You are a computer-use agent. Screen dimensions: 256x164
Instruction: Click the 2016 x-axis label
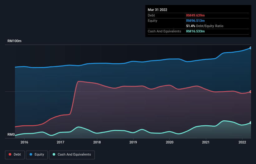pyautogui.click(x=24, y=142)
